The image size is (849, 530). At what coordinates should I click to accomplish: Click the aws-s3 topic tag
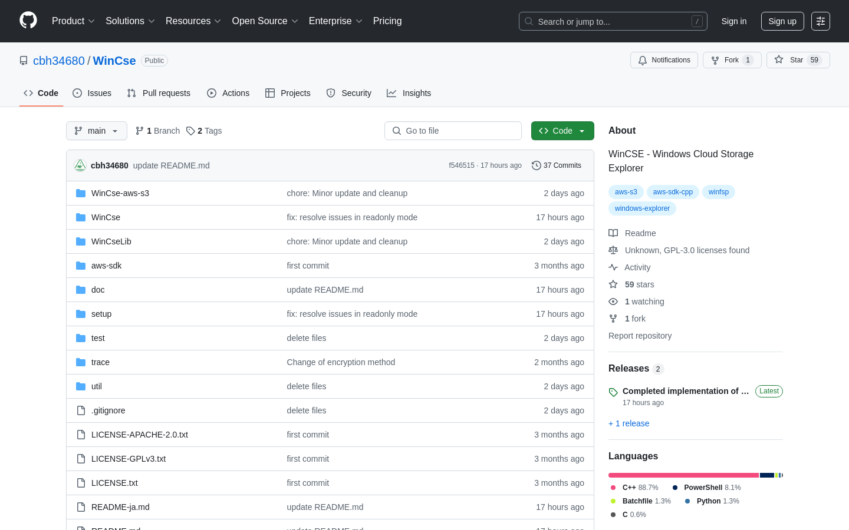click(x=626, y=192)
